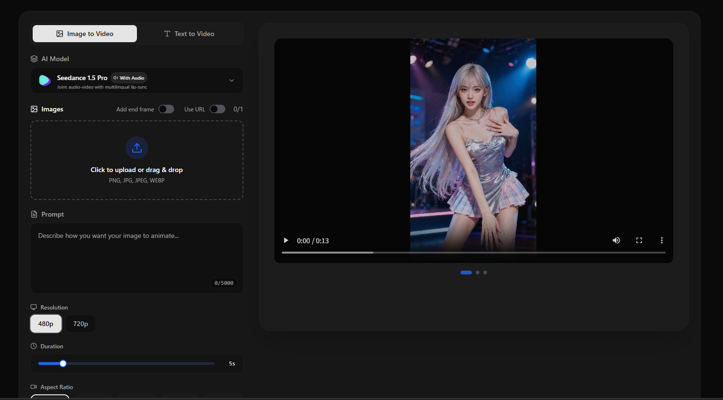This screenshot has height=400, width=723.
Task: Go to the second carousel dot
Action: click(x=478, y=273)
